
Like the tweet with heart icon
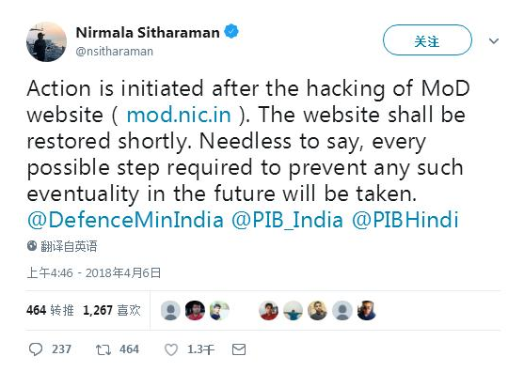point(171,349)
